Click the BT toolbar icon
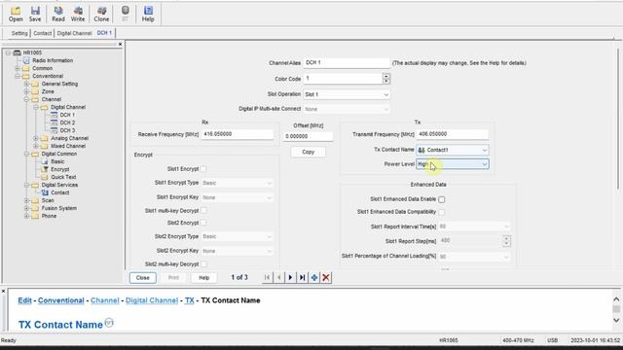This screenshot has height=350, width=623. [126, 14]
